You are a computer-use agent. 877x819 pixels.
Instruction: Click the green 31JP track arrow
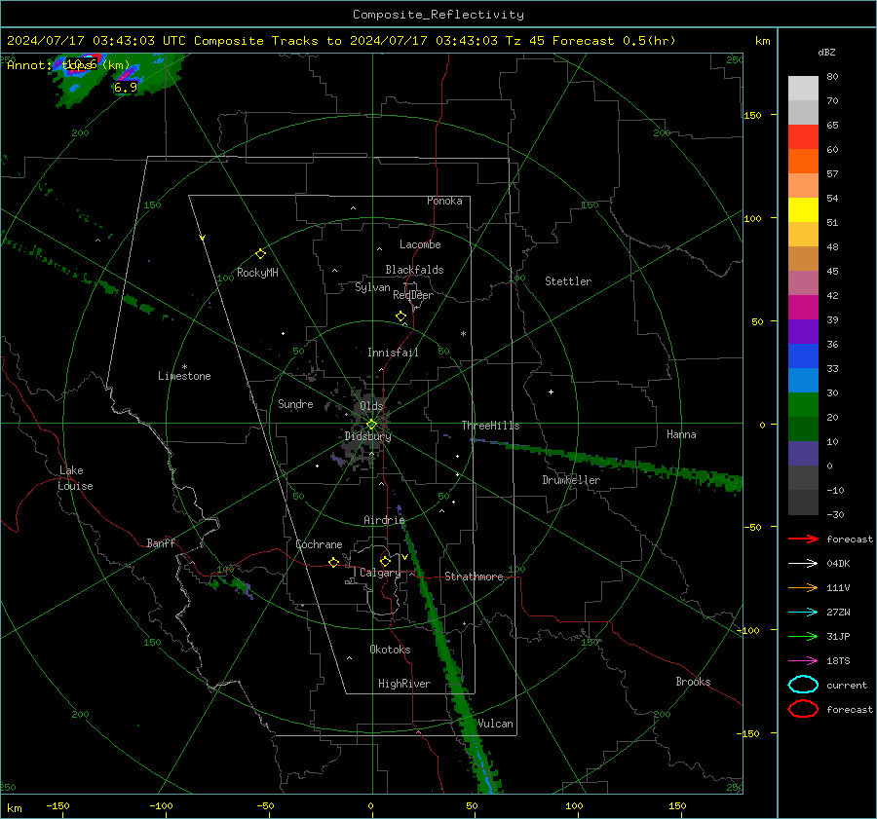click(x=803, y=636)
